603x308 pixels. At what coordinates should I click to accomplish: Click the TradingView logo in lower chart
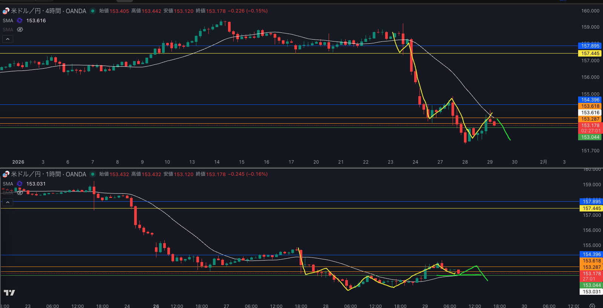coord(9,293)
